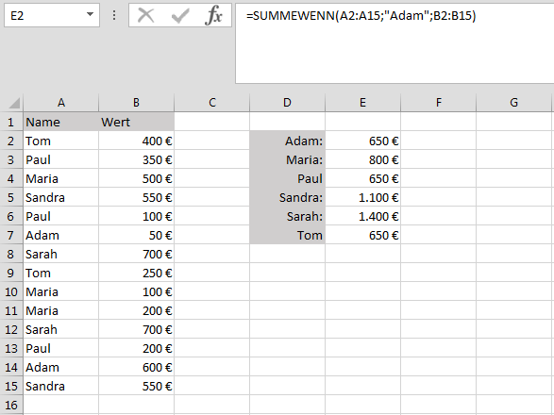This screenshot has height=415, width=554.
Task: Click the 'Paul' label in column D
Action: tap(287, 178)
